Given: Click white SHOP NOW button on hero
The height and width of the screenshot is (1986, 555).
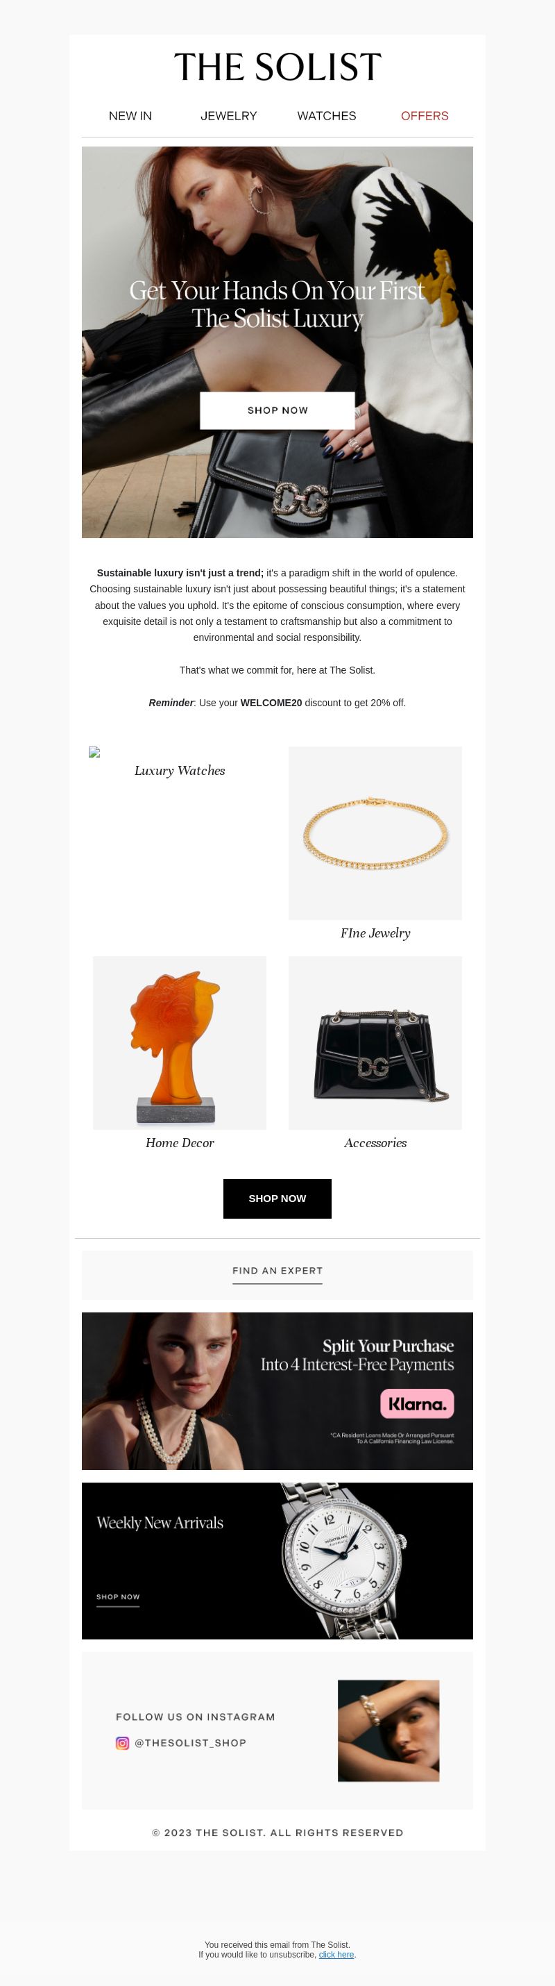Looking at the screenshot, I should (x=277, y=410).
